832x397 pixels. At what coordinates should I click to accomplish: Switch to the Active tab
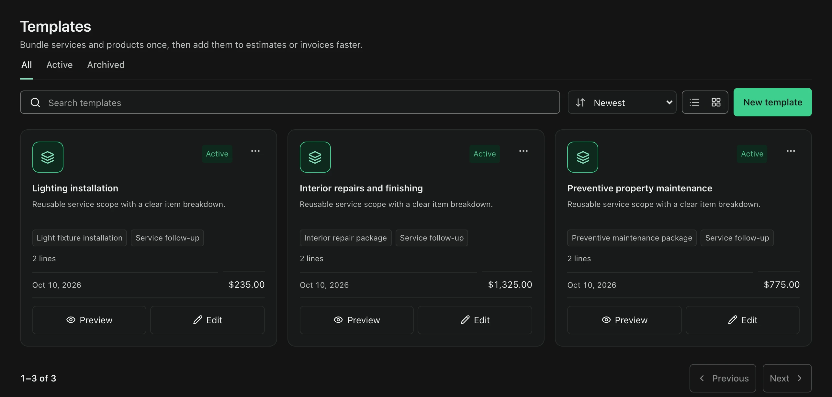coord(60,65)
